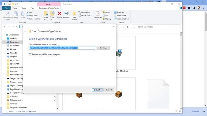The width and height of the screenshot is (207, 116).
Task: Close the Chrome downloads bar
Action: 204,111
